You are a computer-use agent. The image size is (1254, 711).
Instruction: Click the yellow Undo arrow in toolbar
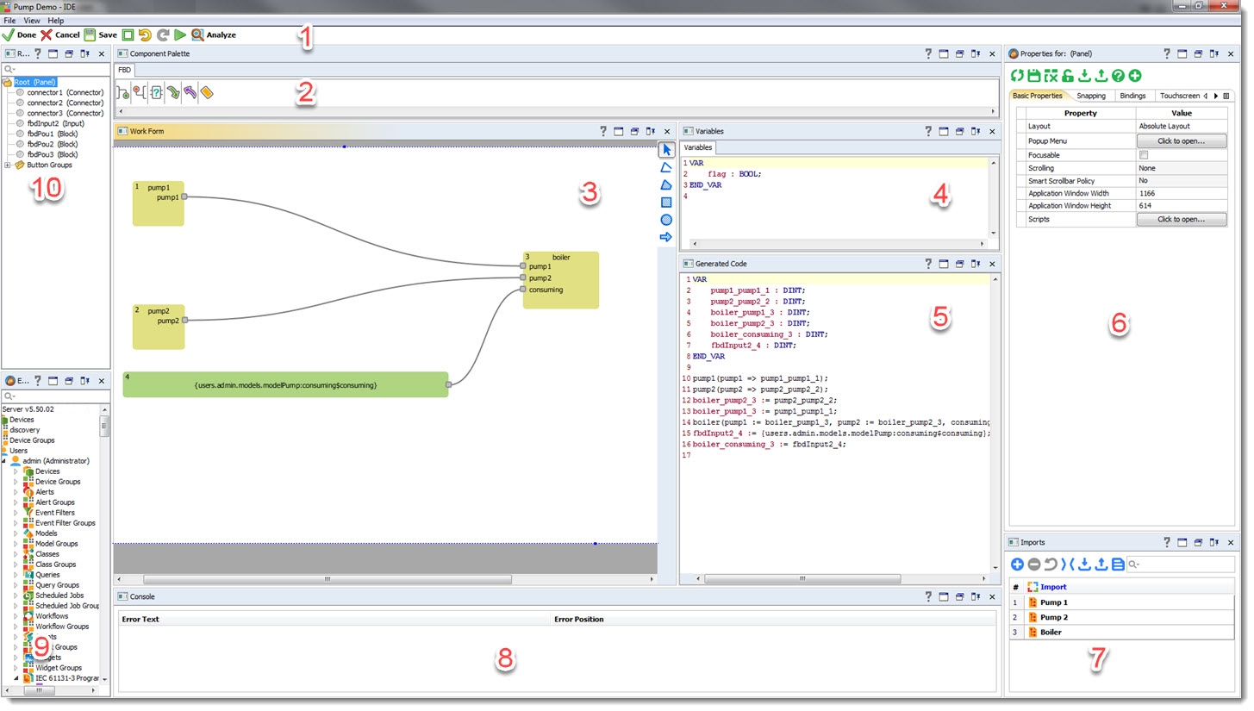pyautogui.click(x=145, y=35)
